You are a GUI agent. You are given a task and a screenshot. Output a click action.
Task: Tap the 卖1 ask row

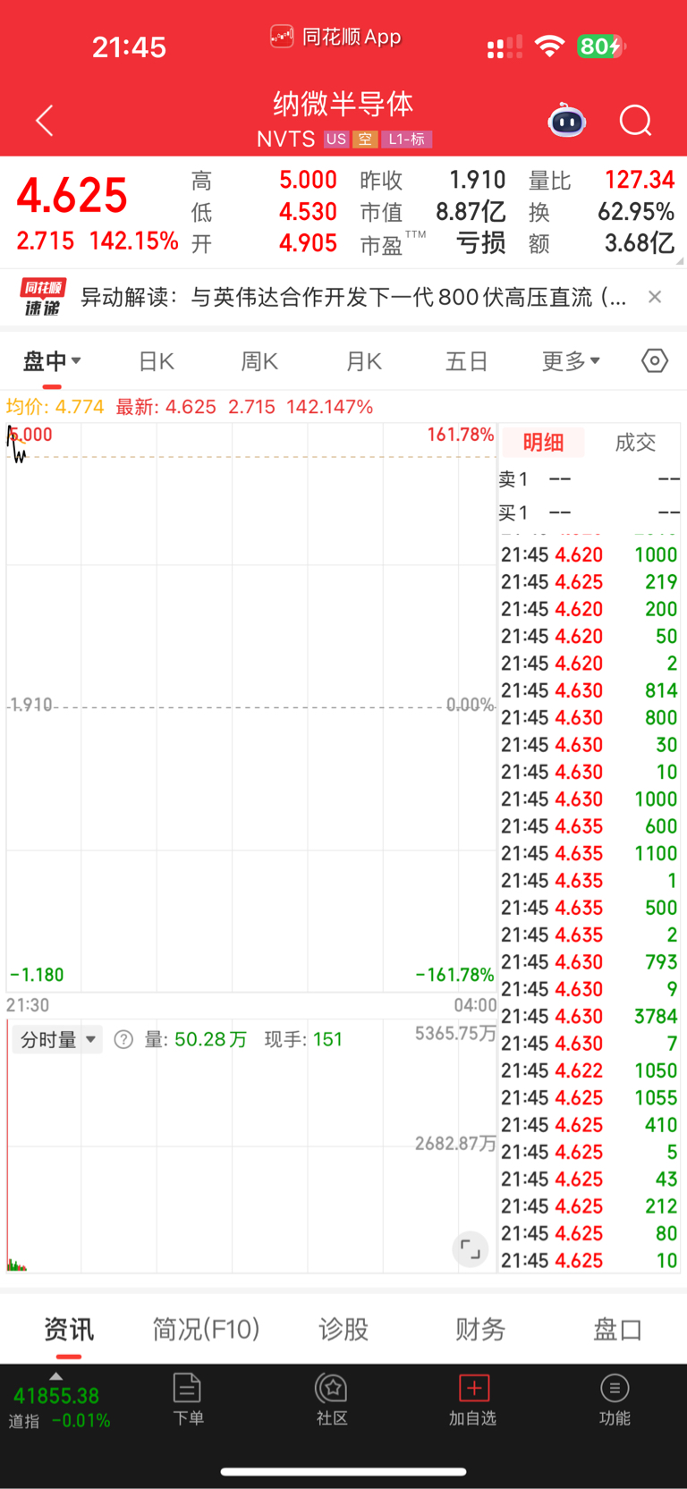pos(589,479)
